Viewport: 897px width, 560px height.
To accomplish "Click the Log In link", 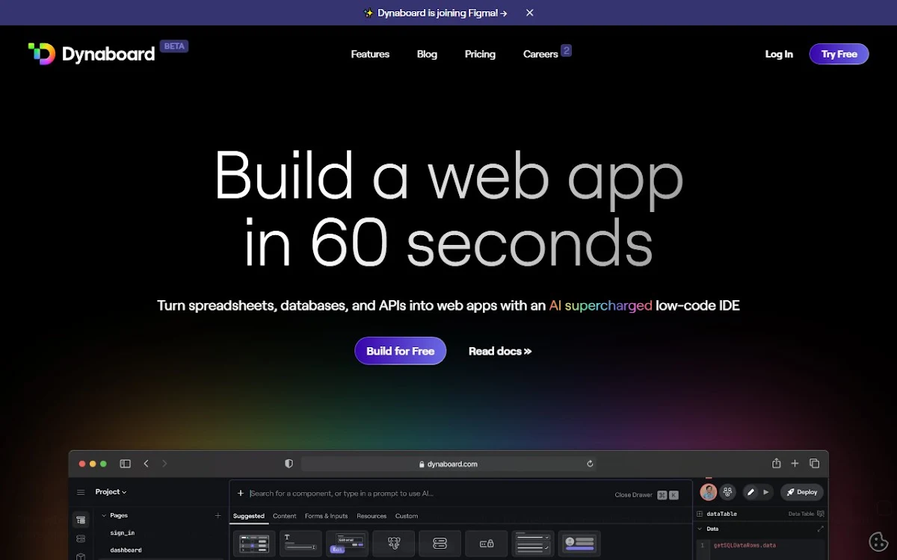I will [x=779, y=55].
